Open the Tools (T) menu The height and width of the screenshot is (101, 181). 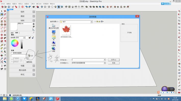(33, 4)
